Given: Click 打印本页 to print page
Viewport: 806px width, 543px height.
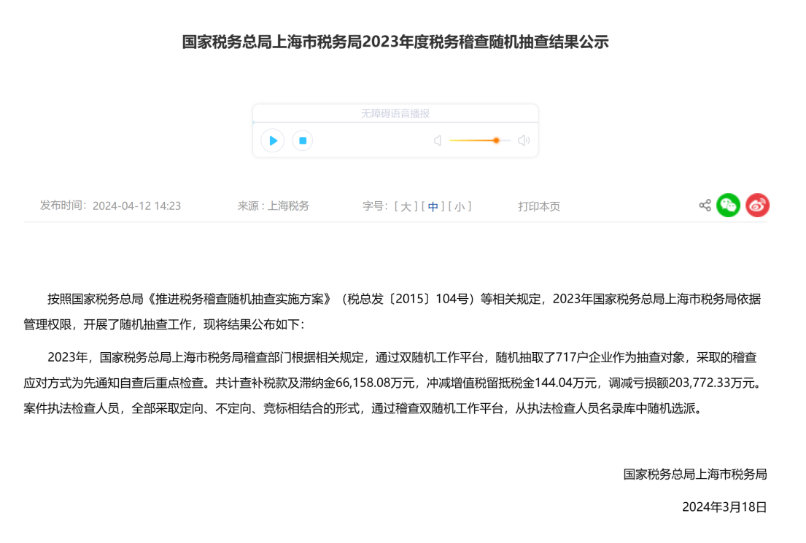Looking at the screenshot, I should pyautogui.click(x=539, y=206).
